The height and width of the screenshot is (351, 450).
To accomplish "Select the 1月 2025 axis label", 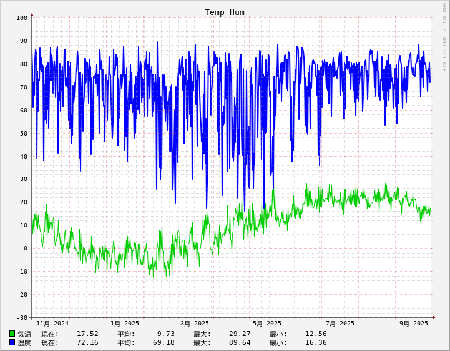I will click(x=125, y=324).
